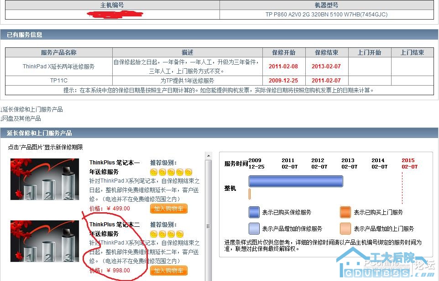Click the light orange added on-site legend swatch
Screen dimensions: 439x281
345,229
